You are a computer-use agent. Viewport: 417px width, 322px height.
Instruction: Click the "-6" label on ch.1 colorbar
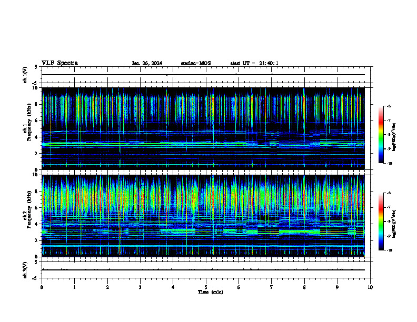tap(389, 106)
